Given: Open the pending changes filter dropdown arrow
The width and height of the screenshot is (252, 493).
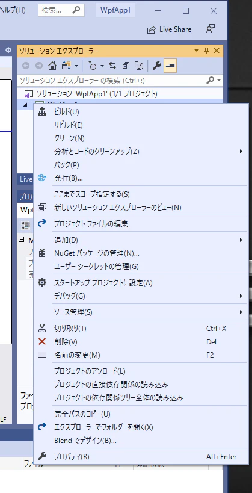Looking at the screenshot, I should tap(102, 66).
